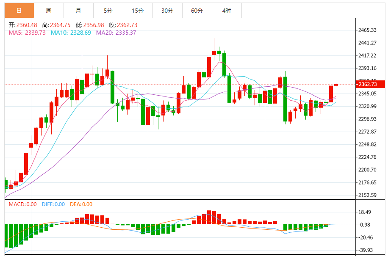The height and width of the screenshot is (256, 388).
Task: Click the DIFF:0.00 label
Action: click(53, 204)
